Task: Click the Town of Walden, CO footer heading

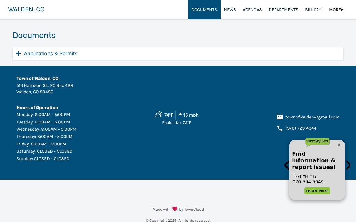Action: click(38, 79)
